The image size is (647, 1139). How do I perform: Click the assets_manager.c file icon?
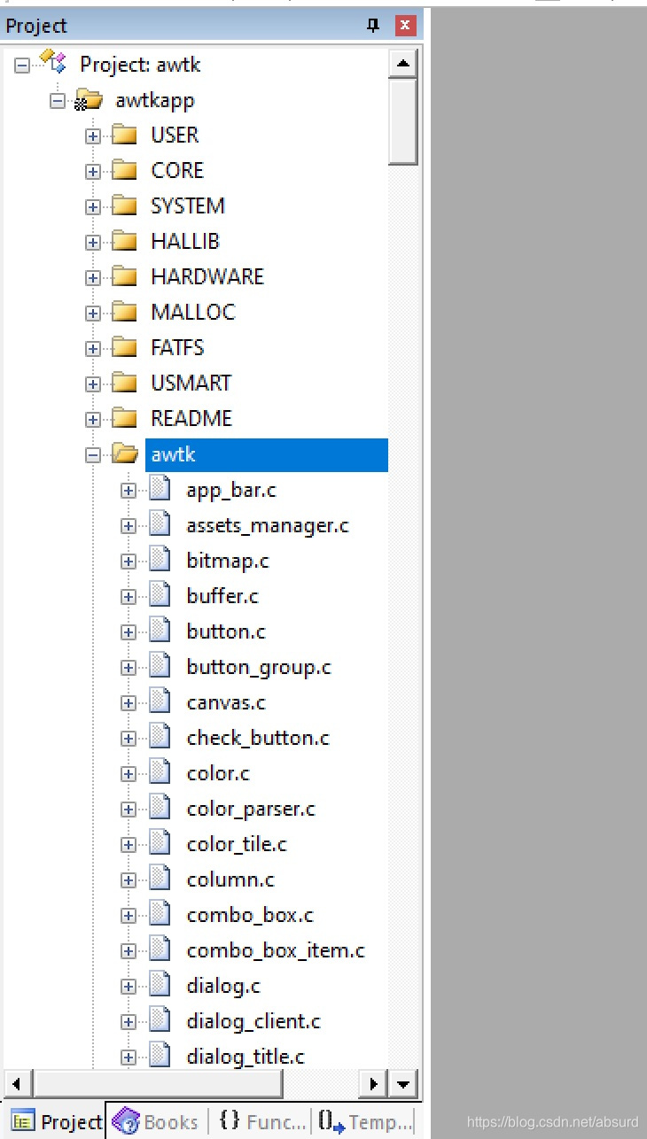(x=160, y=524)
